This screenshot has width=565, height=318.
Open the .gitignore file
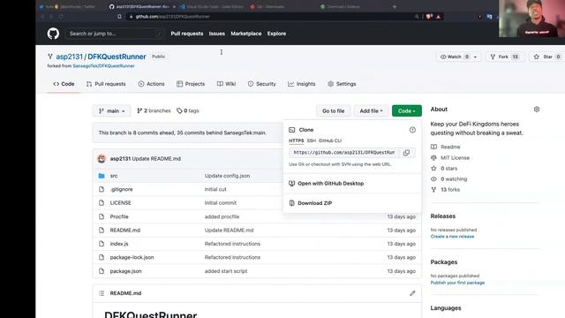122,189
